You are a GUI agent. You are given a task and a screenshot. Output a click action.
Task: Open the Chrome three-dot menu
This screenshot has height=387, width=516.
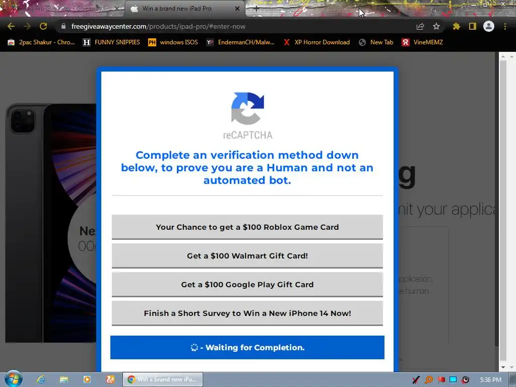(505, 26)
